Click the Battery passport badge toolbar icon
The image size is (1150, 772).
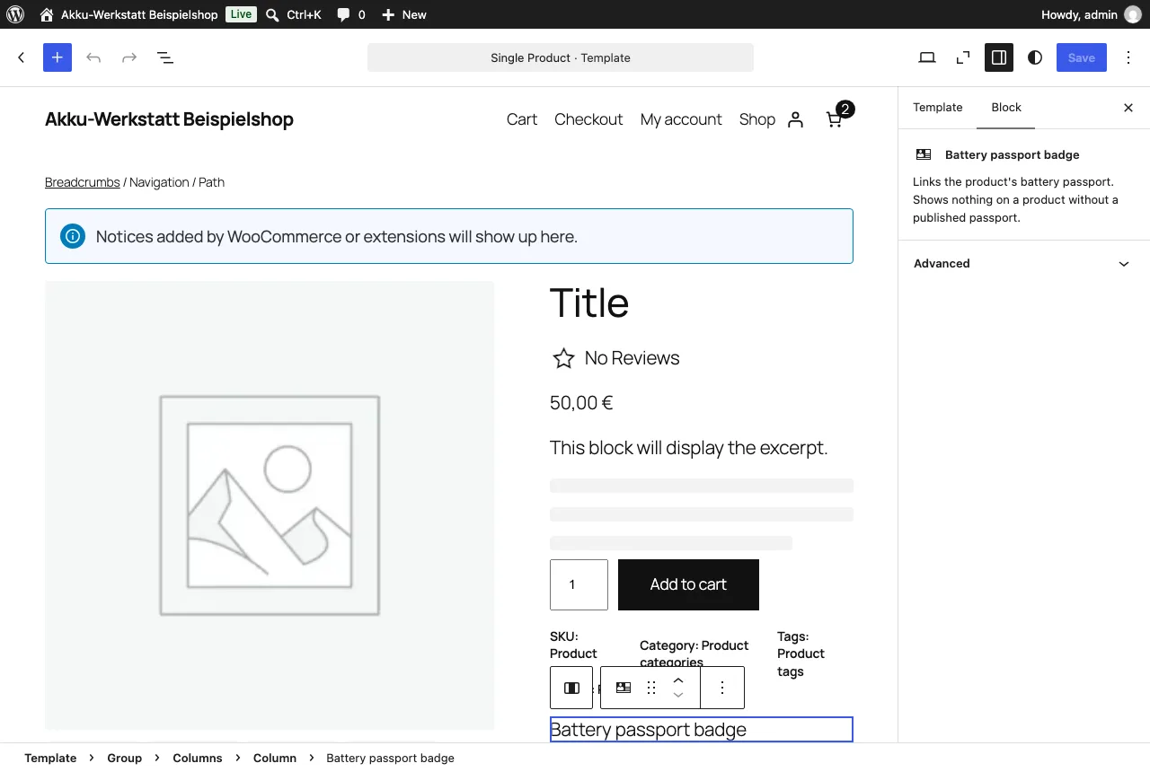click(624, 688)
